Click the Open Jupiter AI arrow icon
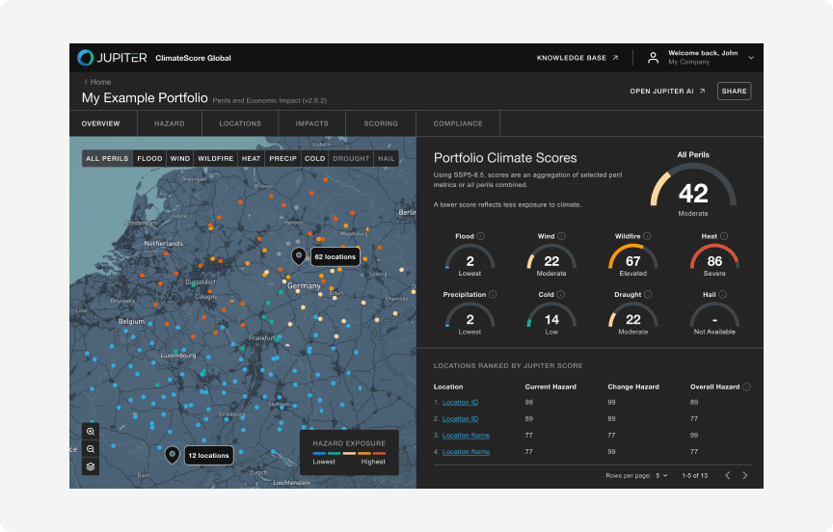Image resolution: width=833 pixels, height=532 pixels. coord(702,91)
